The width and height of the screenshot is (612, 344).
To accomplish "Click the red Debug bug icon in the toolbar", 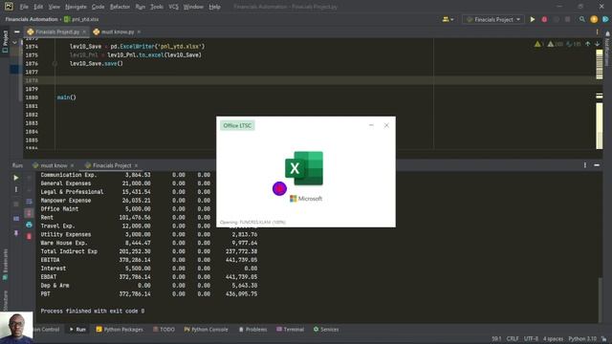I will click(x=544, y=19).
